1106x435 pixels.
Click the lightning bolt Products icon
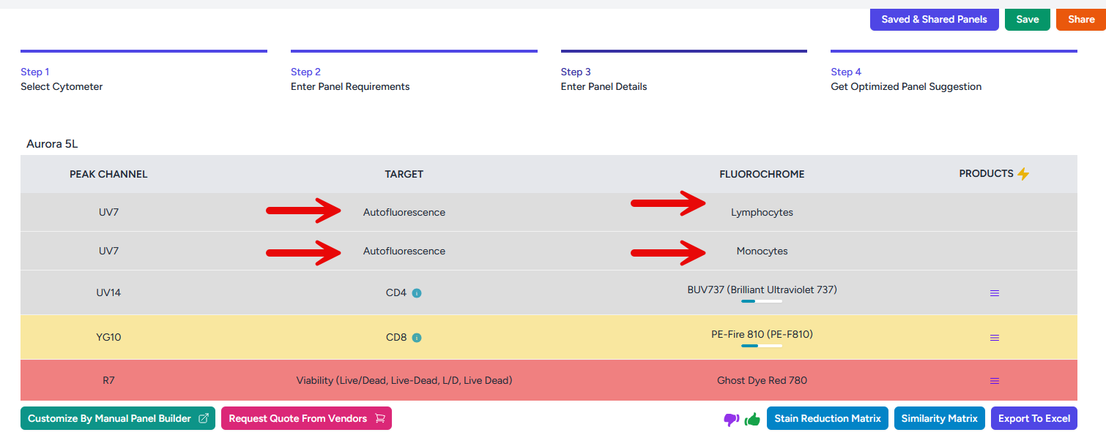point(1023,174)
